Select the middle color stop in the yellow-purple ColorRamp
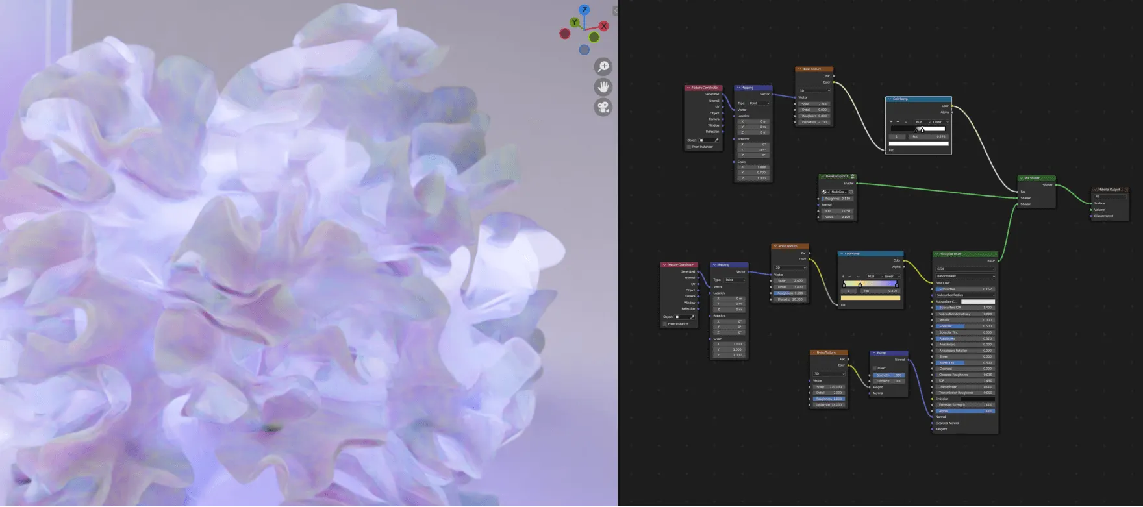Screen dimensions: 1143x507 point(860,285)
